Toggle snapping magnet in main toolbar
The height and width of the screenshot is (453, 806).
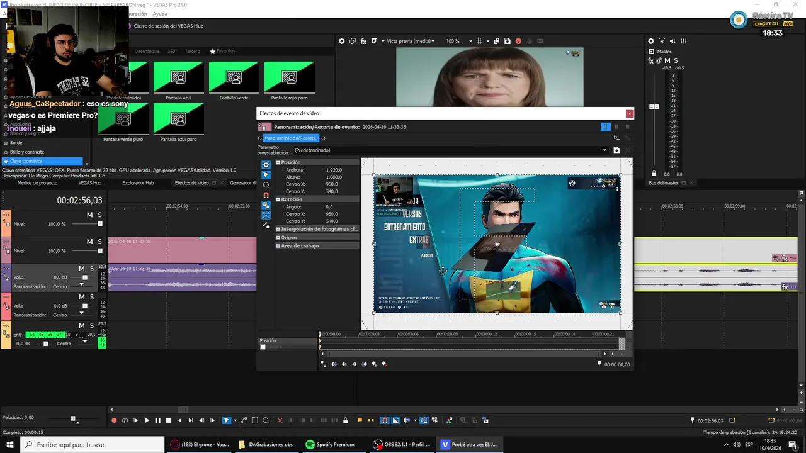tap(384, 420)
